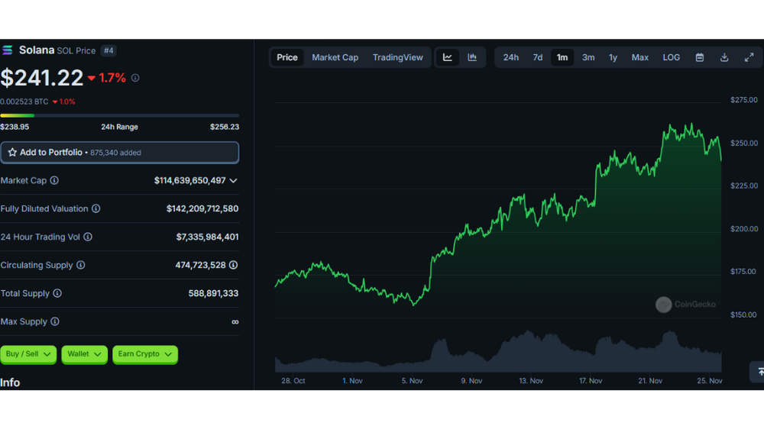Click the Info section heading

click(x=10, y=382)
